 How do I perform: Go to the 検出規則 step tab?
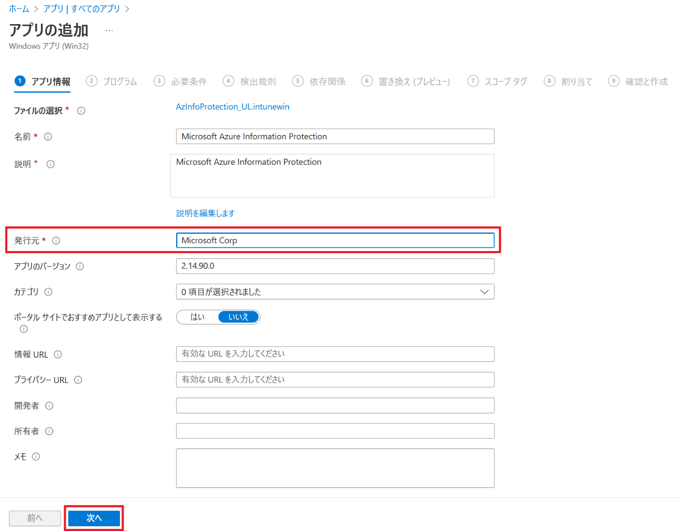click(x=249, y=81)
